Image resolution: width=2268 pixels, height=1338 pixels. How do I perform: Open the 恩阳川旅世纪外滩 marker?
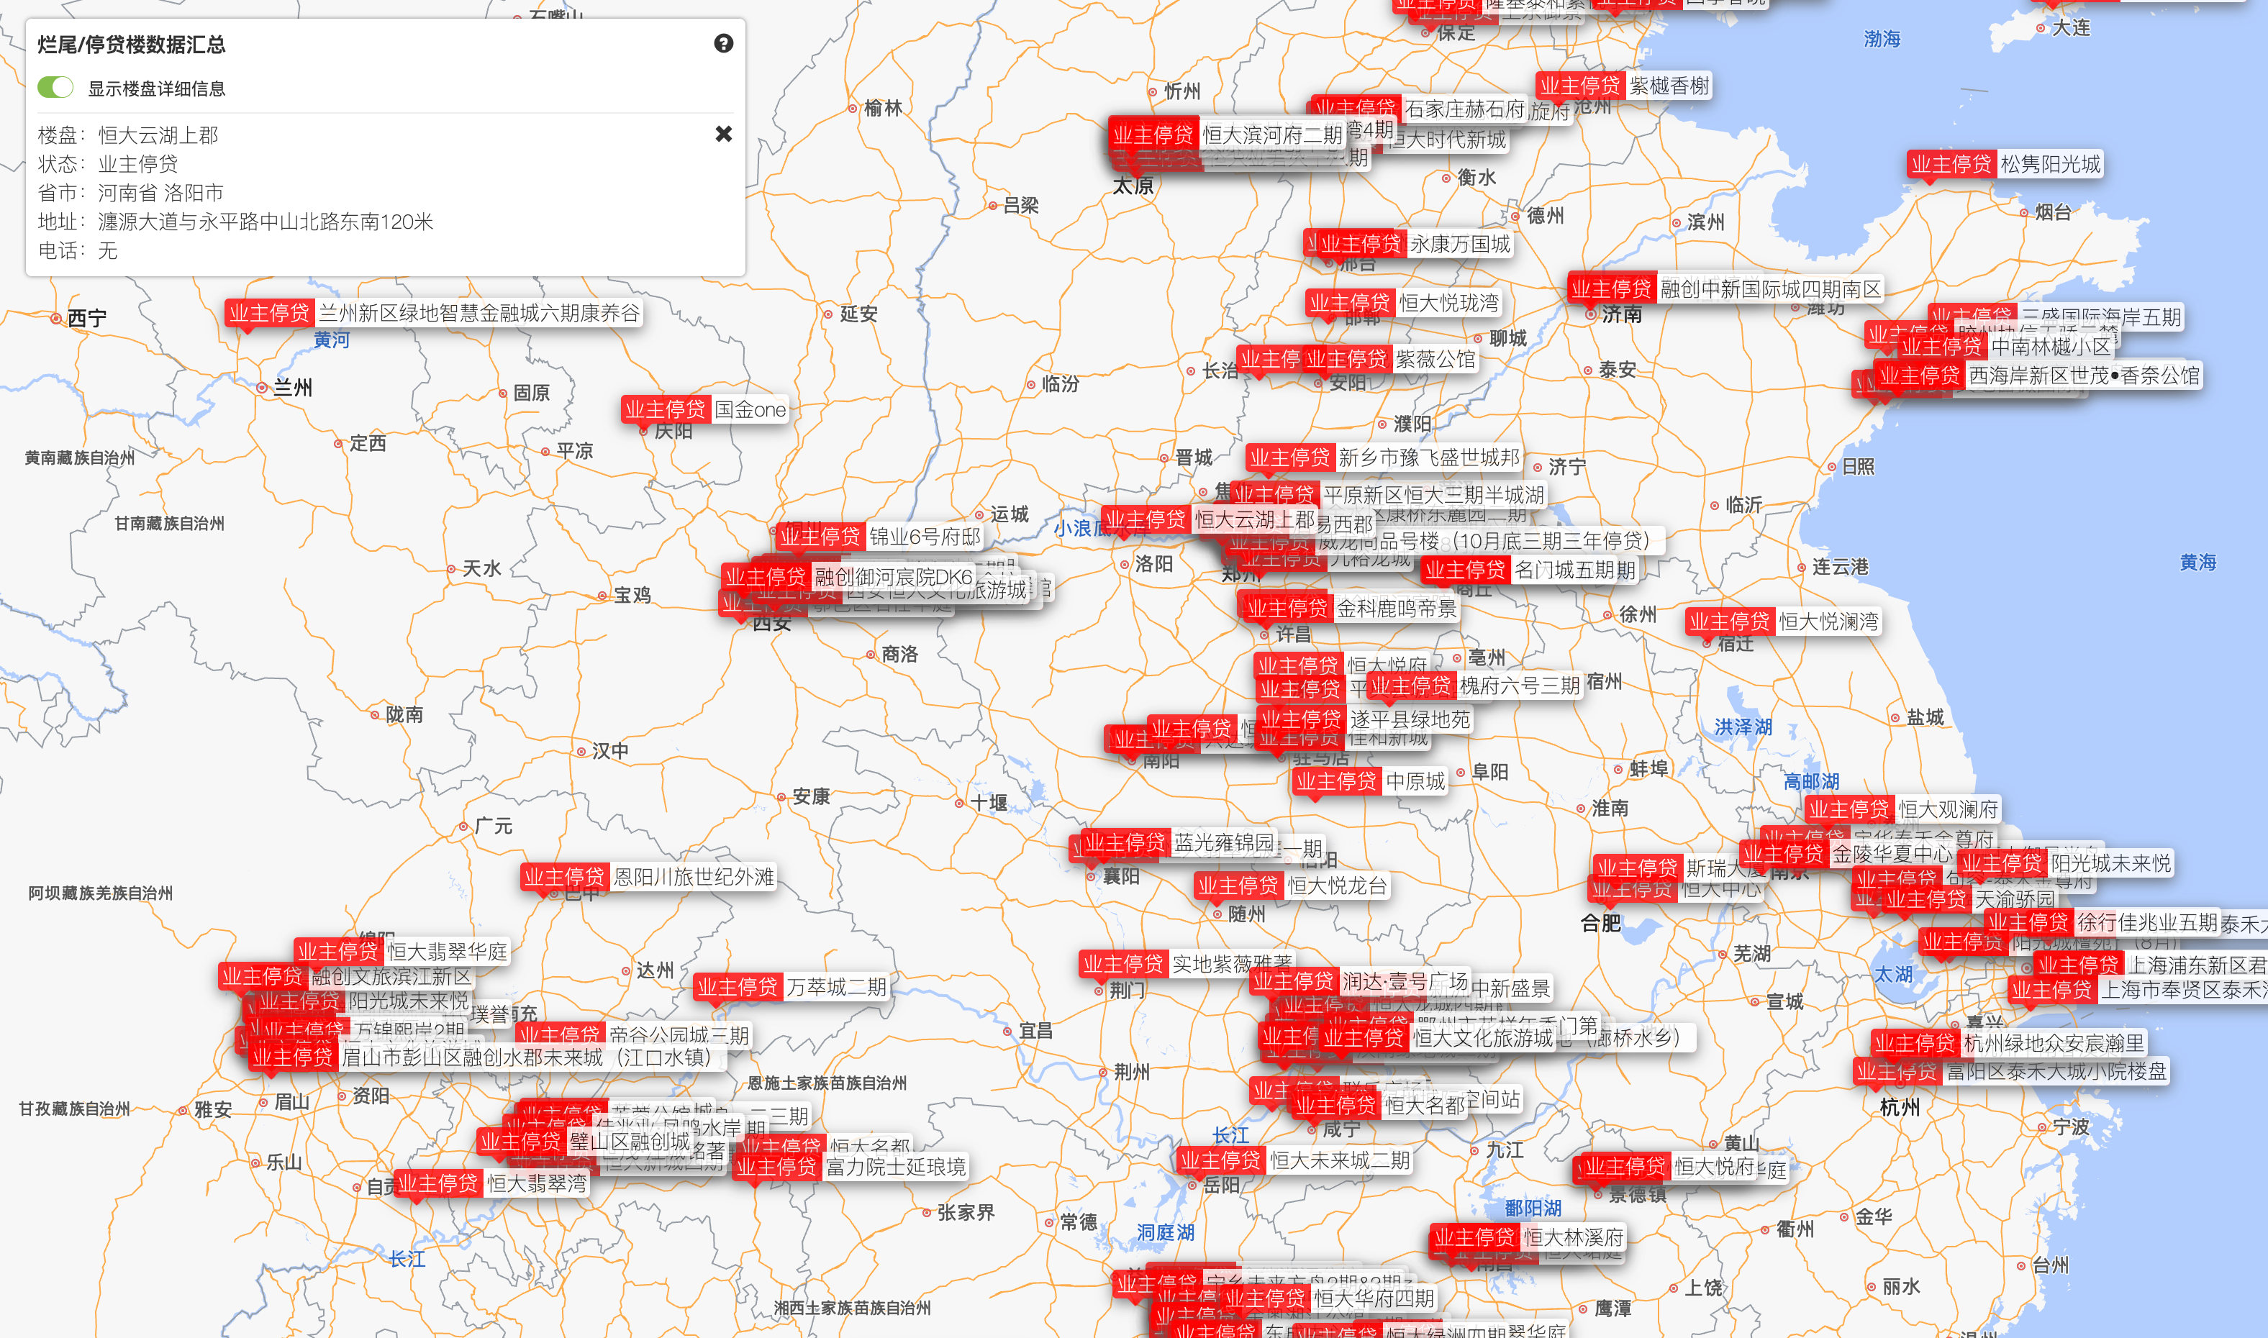(648, 876)
